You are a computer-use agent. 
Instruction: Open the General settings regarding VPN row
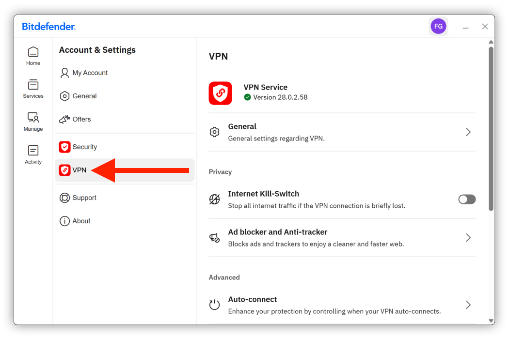pos(342,132)
